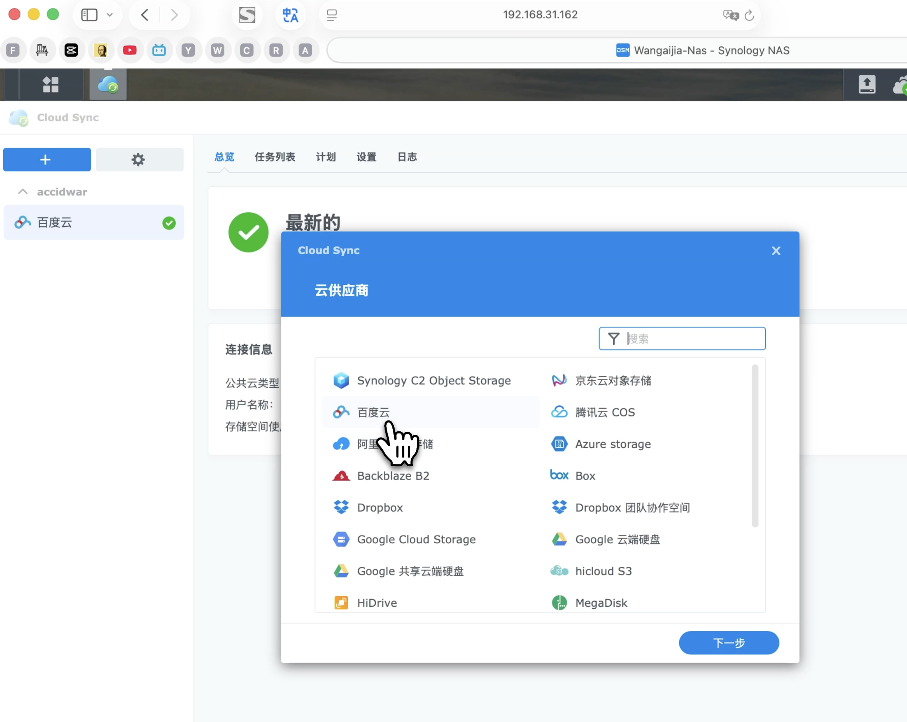This screenshot has width=907, height=722.
Task: Click Cloud Sync app title icon
Action: click(18, 118)
